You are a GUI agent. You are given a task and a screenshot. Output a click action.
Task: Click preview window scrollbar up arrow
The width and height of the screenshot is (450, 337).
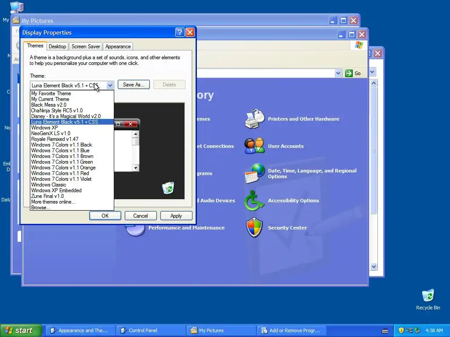[135, 134]
